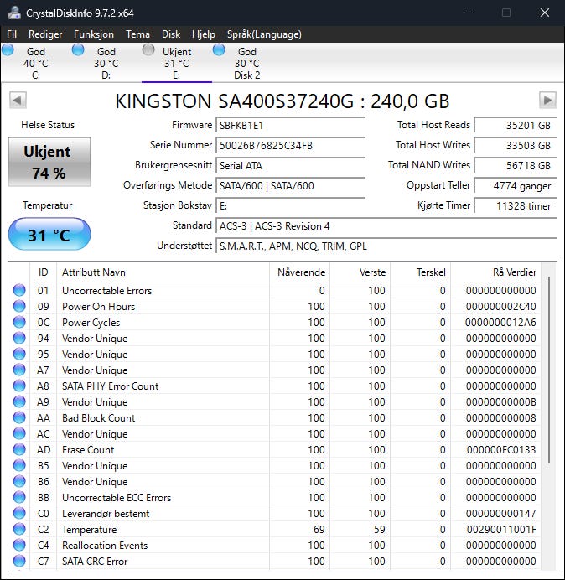Click the Ukjent 74 % health status button
The image size is (565, 580).
click(49, 163)
